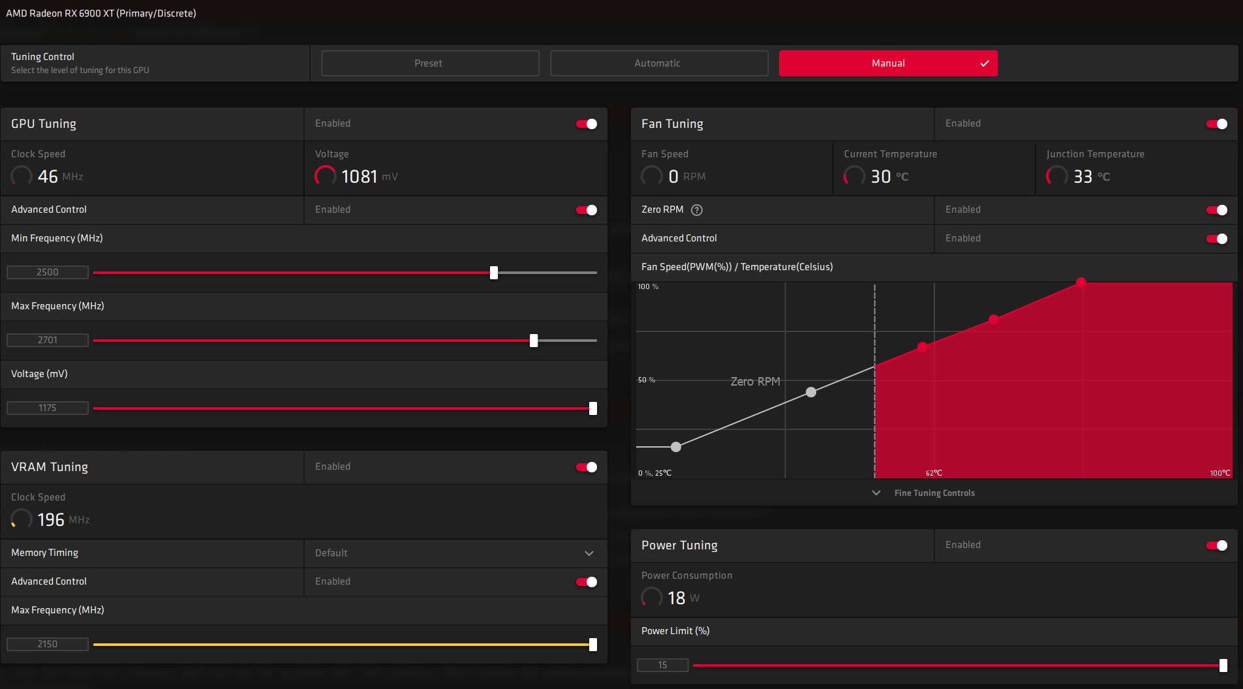Click the Voltage (mV) slider handle
The height and width of the screenshot is (689, 1243).
click(x=593, y=408)
